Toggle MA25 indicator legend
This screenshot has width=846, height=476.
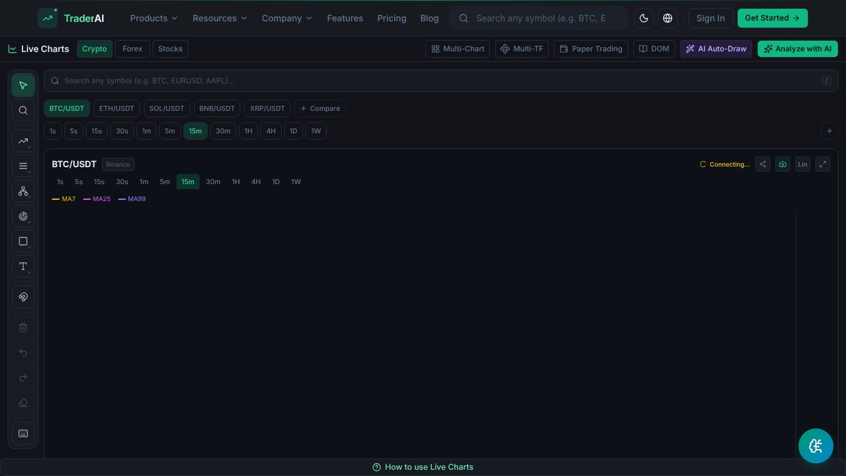click(97, 199)
